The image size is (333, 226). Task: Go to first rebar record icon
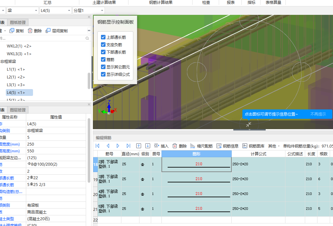[97, 146]
